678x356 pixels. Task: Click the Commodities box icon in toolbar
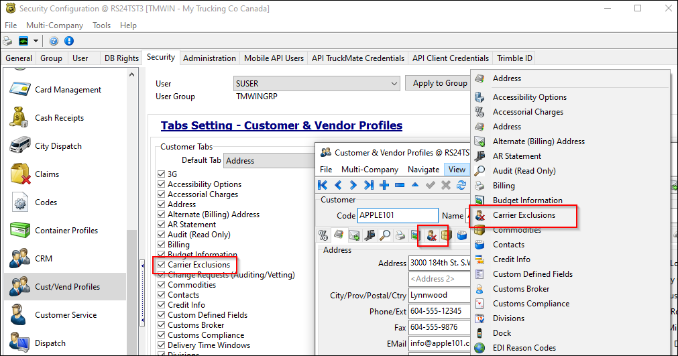tap(445, 235)
